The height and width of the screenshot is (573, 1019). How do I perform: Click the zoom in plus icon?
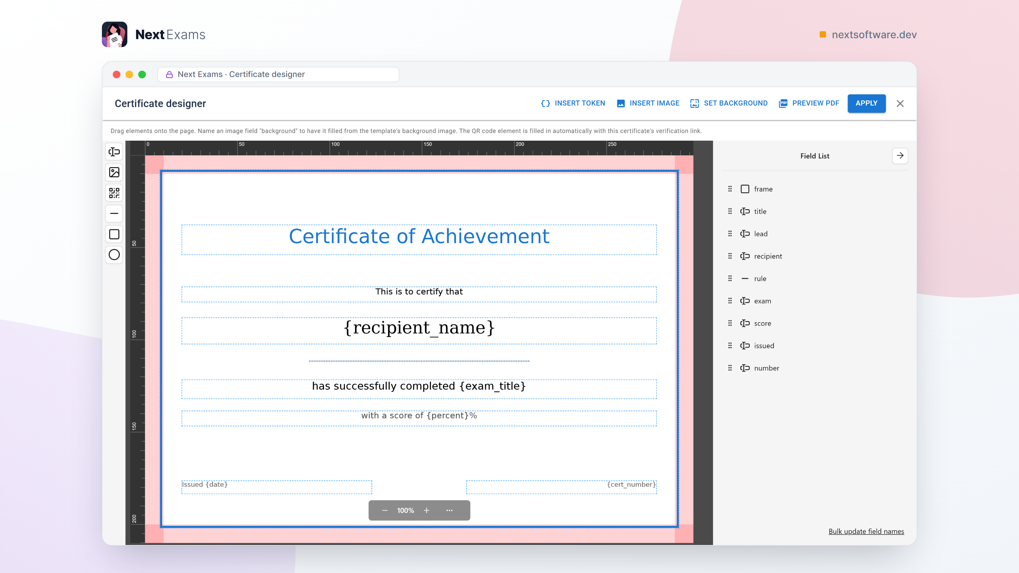click(426, 511)
